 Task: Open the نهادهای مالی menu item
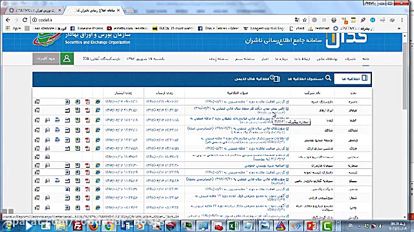click(327, 59)
